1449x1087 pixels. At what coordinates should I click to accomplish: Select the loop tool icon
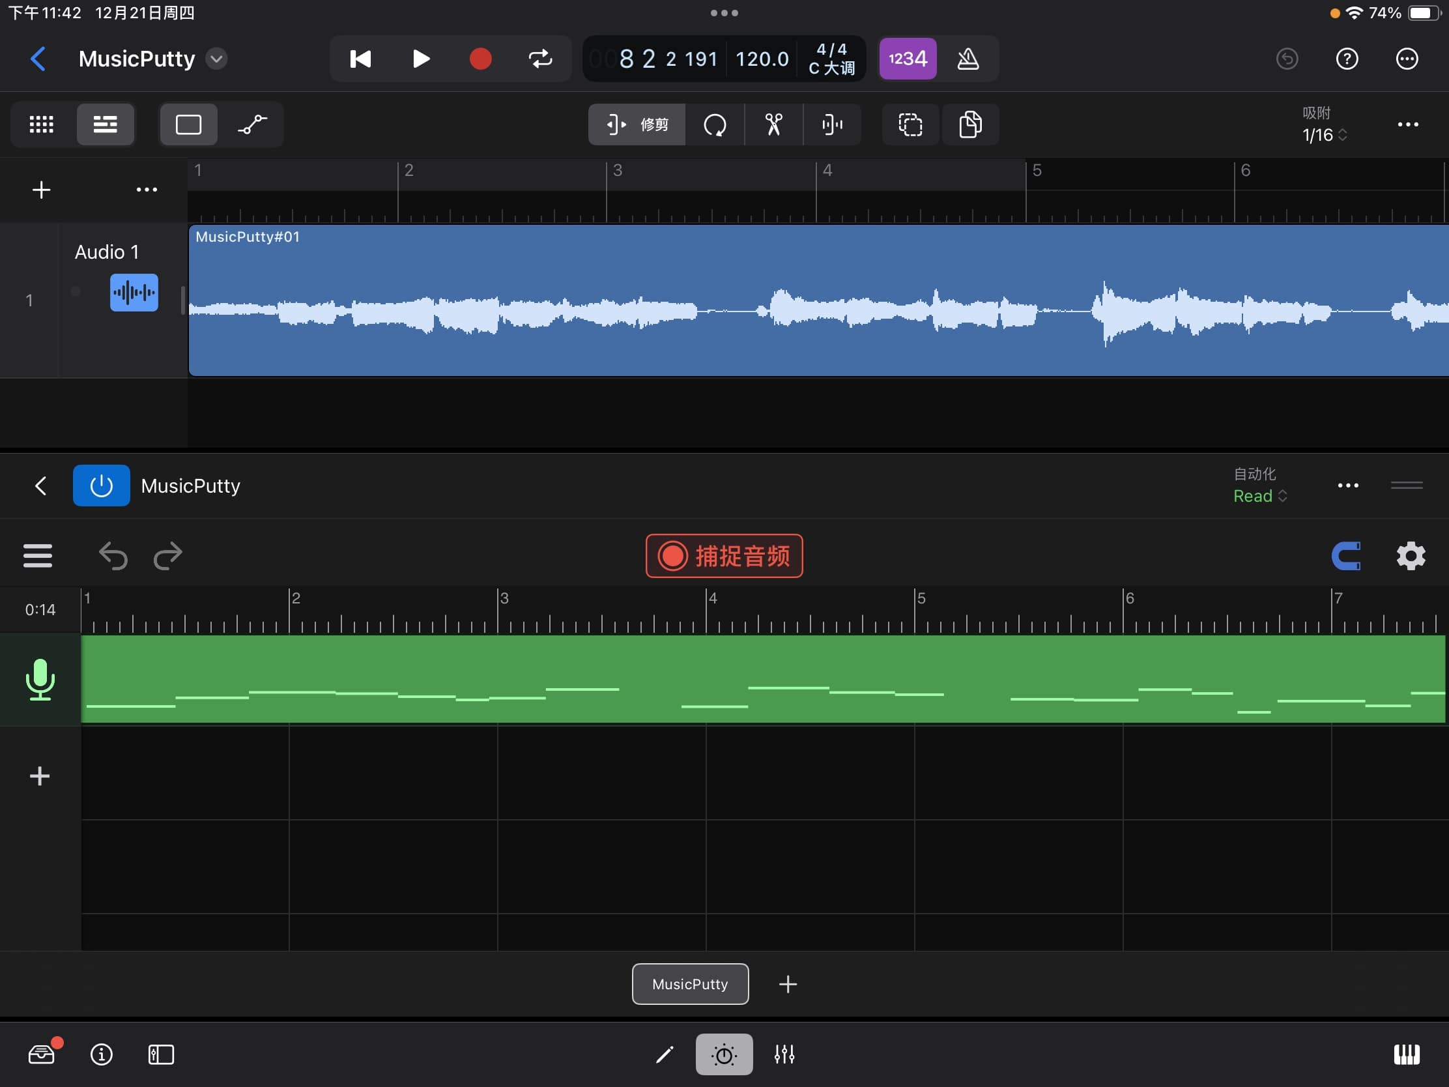tap(715, 124)
